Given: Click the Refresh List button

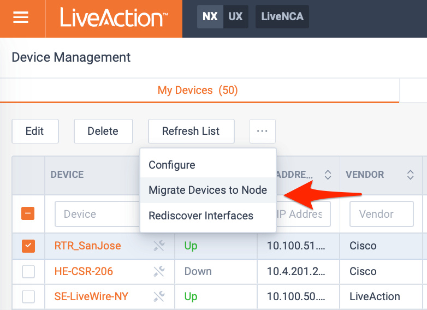Looking at the screenshot, I should click(191, 131).
